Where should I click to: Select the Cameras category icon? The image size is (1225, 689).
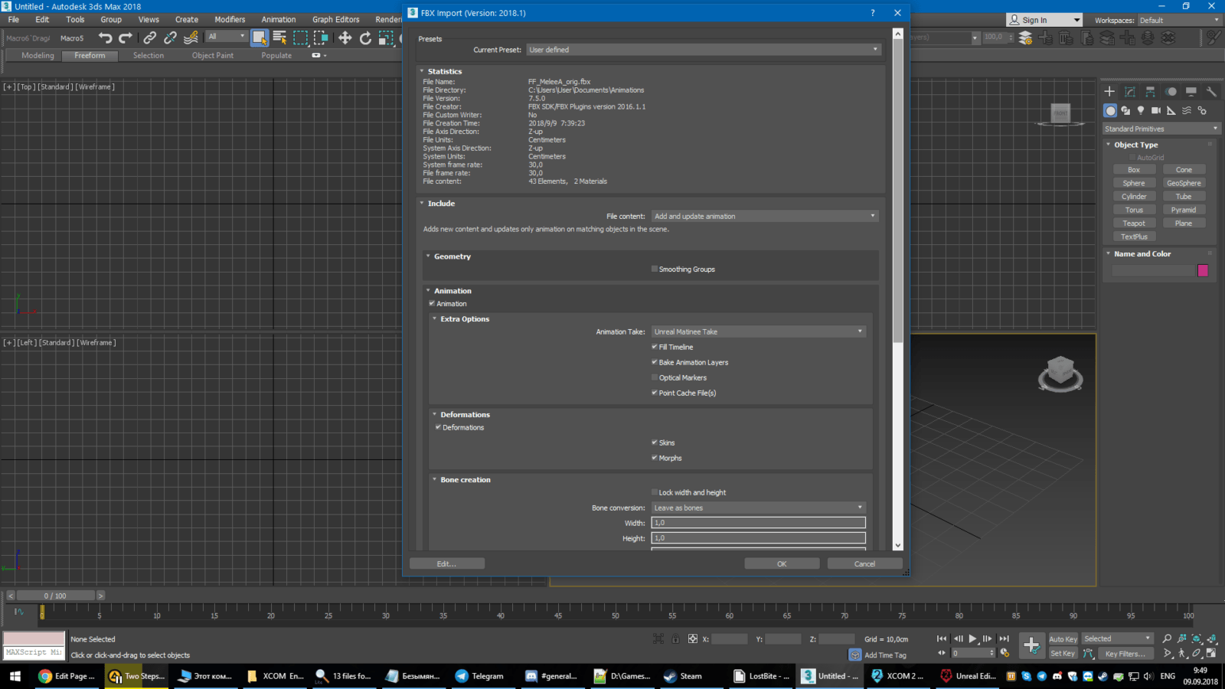pyautogui.click(x=1156, y=110)
